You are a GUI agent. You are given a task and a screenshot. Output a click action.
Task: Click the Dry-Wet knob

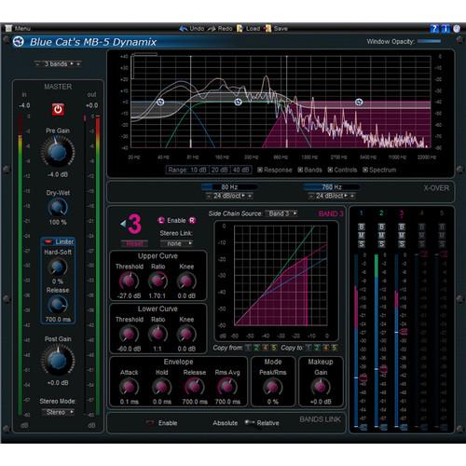click(58, 208)
